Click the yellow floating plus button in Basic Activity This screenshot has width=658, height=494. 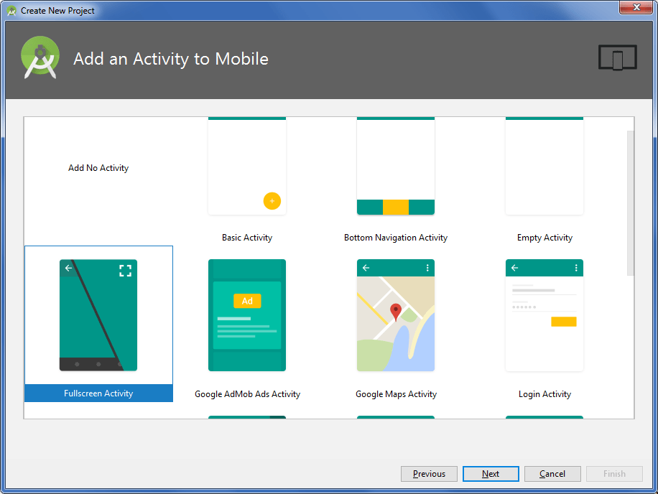point(272,201)
